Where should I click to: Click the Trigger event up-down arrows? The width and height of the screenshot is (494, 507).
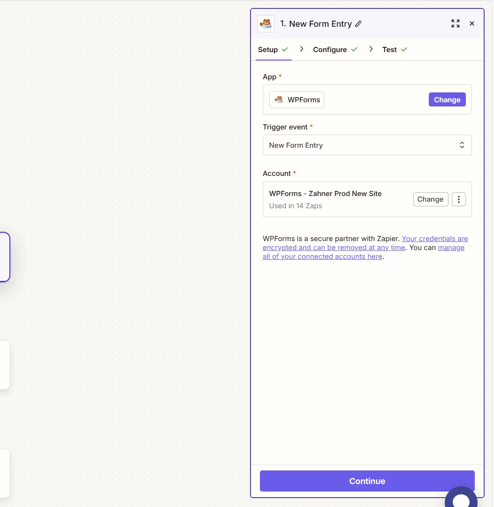pos(462,145)
